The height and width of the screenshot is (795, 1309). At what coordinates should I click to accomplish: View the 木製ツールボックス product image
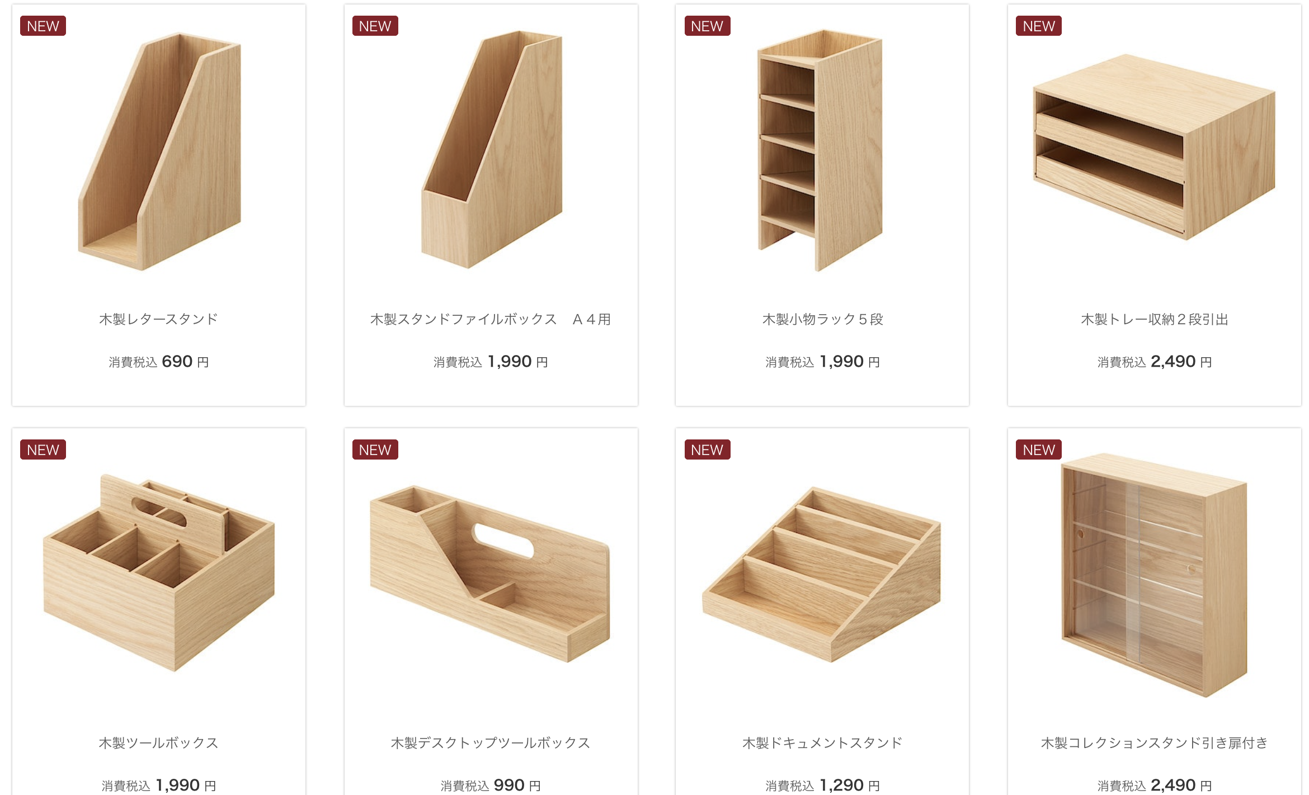pyautogui.click(x=159, y=572)
